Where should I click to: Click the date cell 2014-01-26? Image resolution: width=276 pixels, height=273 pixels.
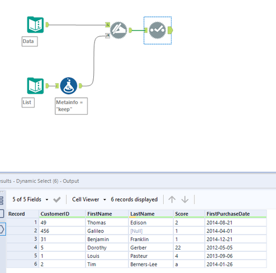pyautogui.click(x=236, y=264)
